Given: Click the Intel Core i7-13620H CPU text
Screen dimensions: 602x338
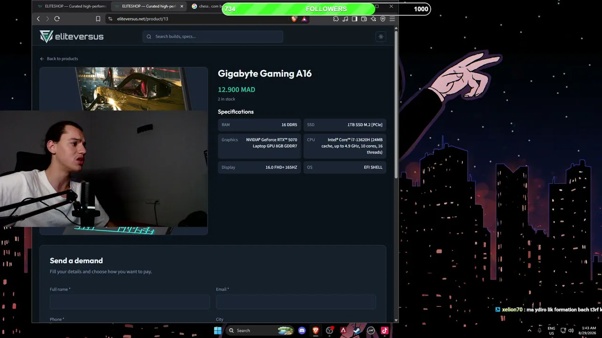Looking at the screenshot, I should click(352, 146).
